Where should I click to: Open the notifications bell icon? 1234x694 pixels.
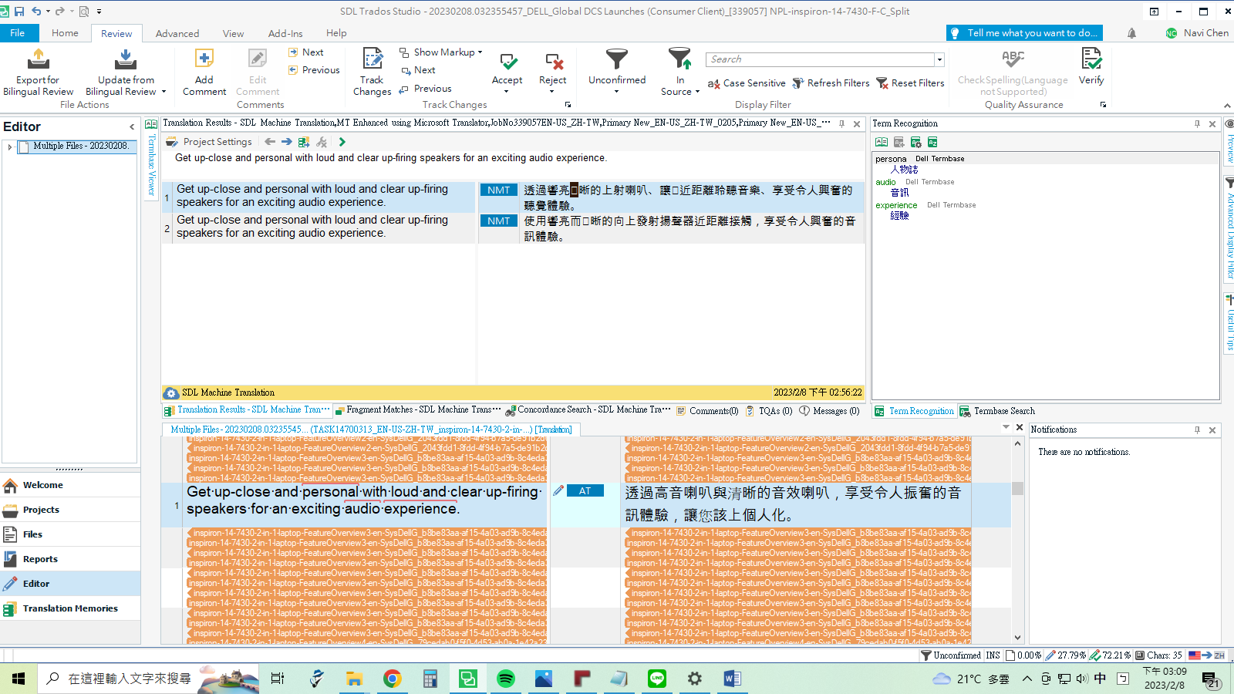coord(1131,33)
